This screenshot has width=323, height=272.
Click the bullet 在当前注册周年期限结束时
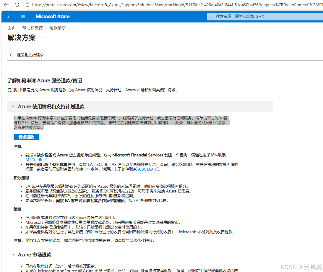(80, 196)
